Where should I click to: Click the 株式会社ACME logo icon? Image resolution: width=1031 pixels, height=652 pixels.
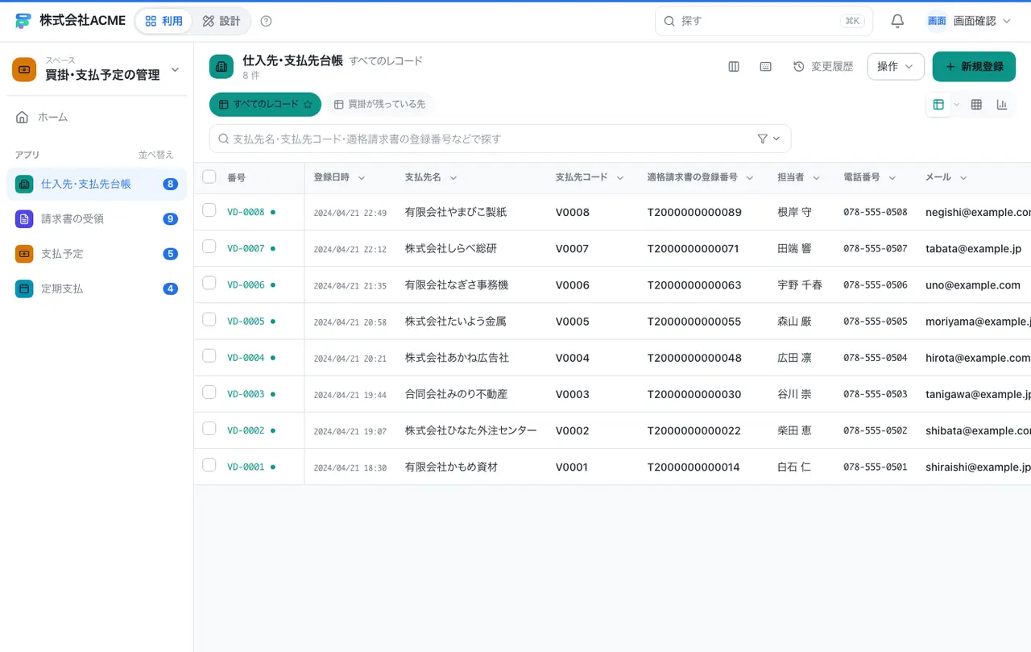point(23,21)
